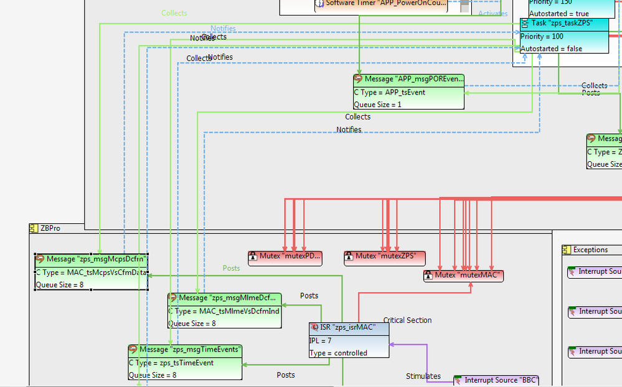Click the mutexMAC lock icon
Screen dimensions: 622x387
pos(428,275)
